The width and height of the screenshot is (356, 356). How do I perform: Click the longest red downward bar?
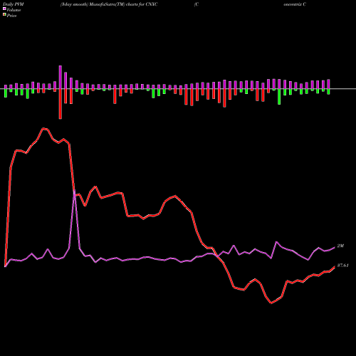(x=61, y=104)
